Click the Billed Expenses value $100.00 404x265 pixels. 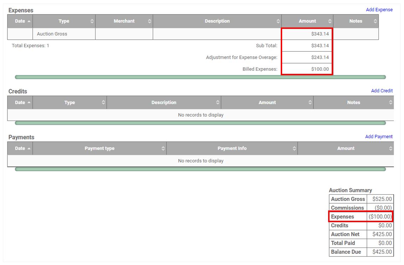320,69
